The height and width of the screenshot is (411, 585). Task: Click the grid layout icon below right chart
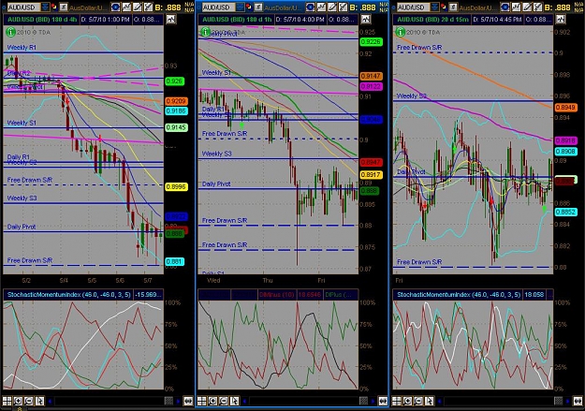[x=397, y=402]
